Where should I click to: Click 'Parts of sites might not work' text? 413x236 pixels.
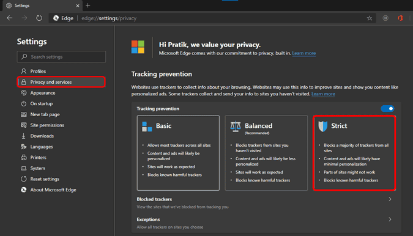(349, 172)
